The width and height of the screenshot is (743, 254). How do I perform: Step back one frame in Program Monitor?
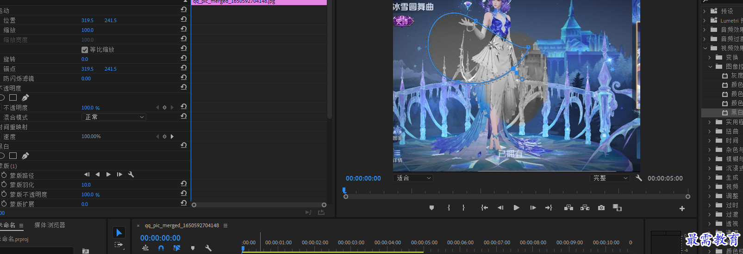pos(500,208)
